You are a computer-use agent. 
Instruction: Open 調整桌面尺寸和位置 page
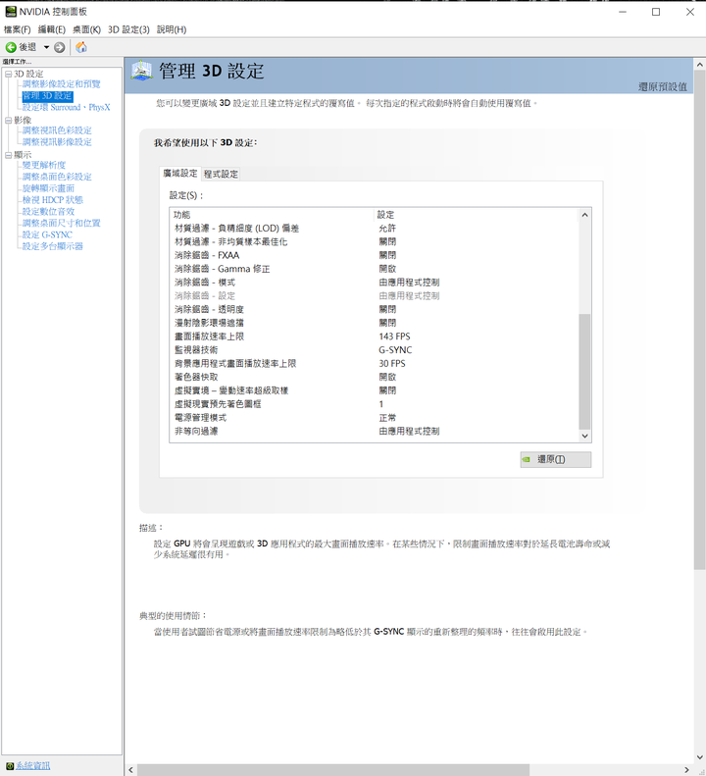point(62,223)
